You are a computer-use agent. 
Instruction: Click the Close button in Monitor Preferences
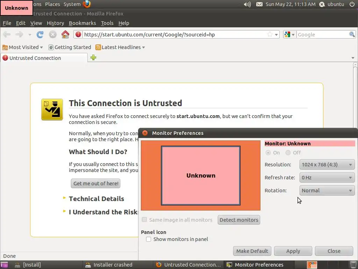(x=334, y=251)
